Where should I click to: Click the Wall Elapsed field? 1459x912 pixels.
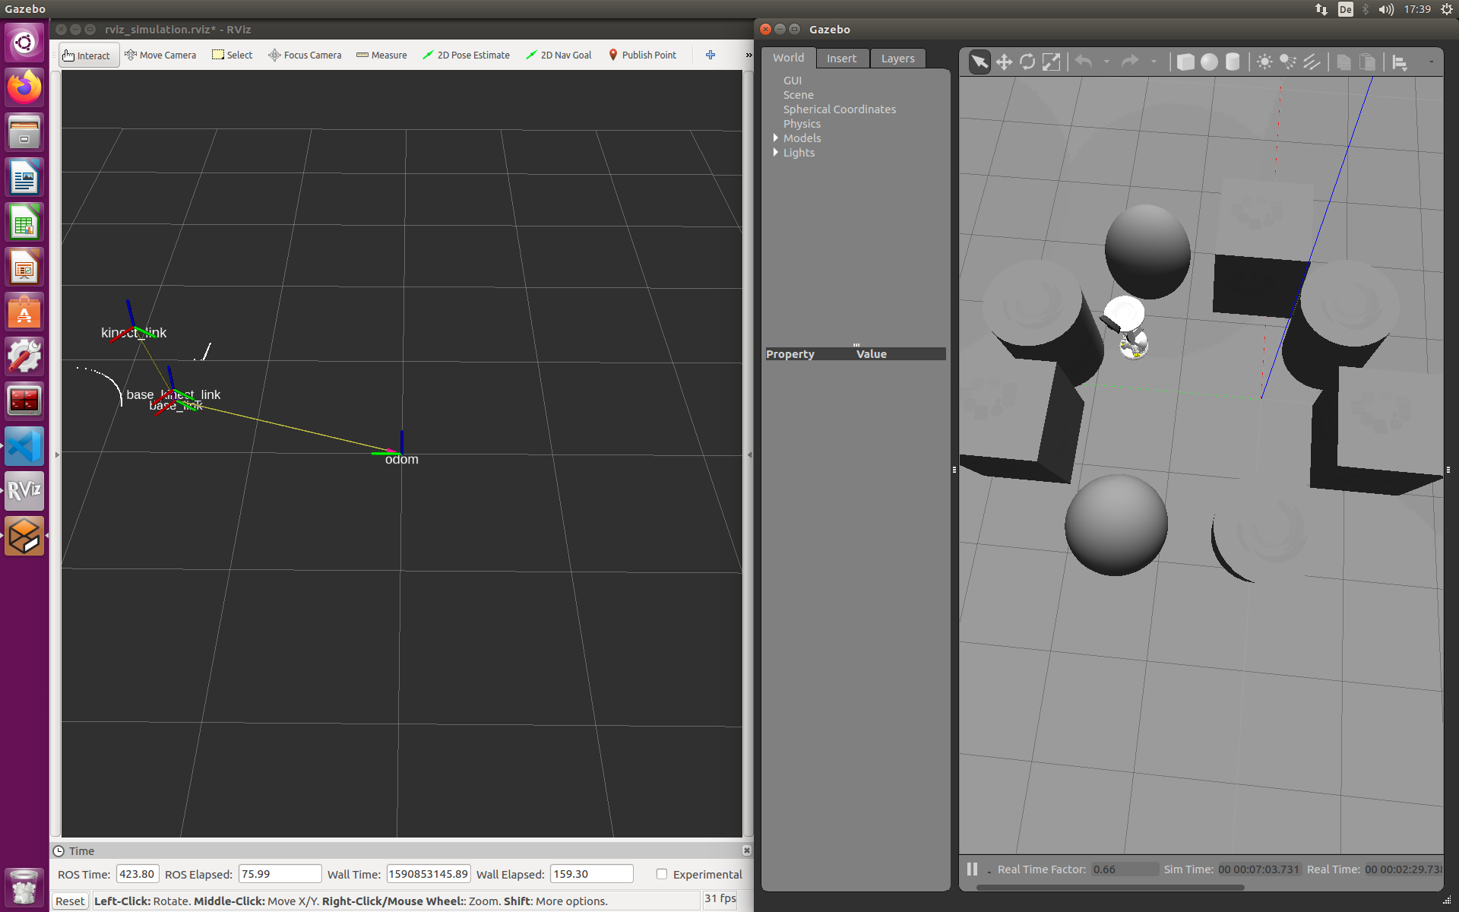[591, 874]
